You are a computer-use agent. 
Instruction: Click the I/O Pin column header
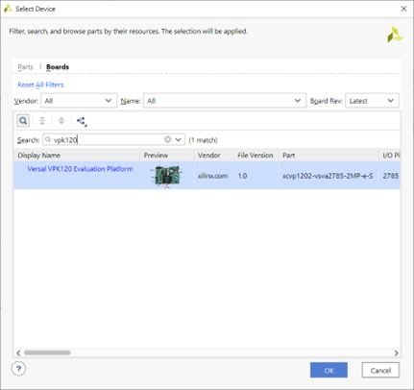pos(390,156)
